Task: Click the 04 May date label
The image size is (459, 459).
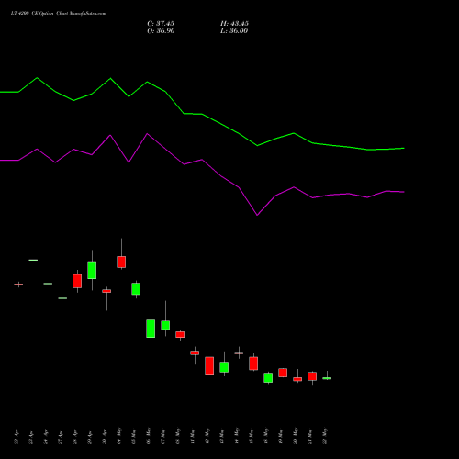Action: (x=119, y=436)
